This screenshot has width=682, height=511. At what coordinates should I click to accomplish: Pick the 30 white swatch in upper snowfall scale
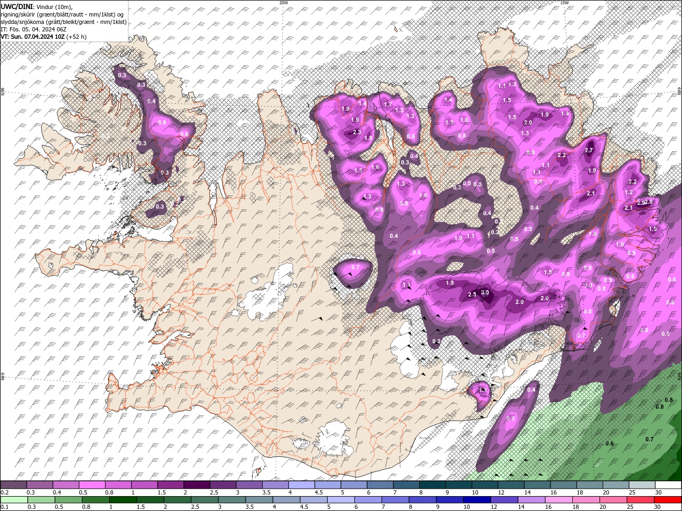(x=669, y=485)
